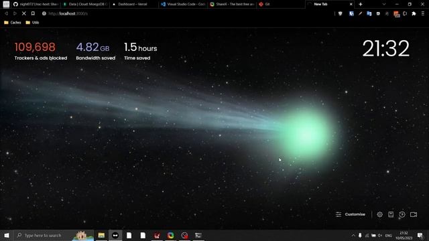Click the Customise button
Image resolution: width=429 pixels, height=241 pixels.
[x=351, y=214]
